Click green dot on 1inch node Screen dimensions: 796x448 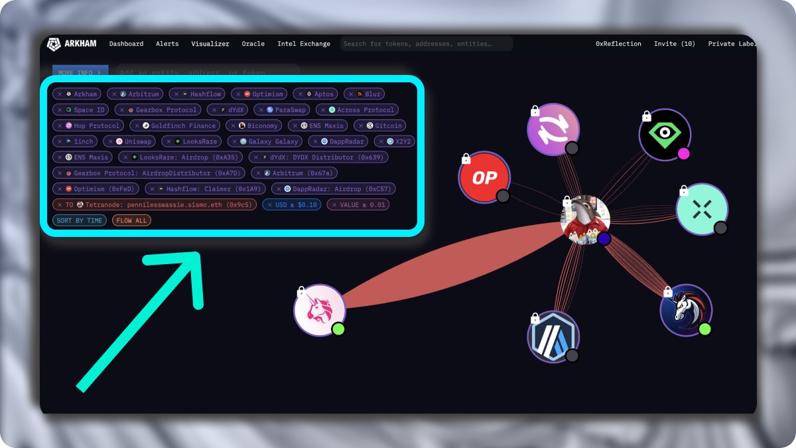pos(704,329)
